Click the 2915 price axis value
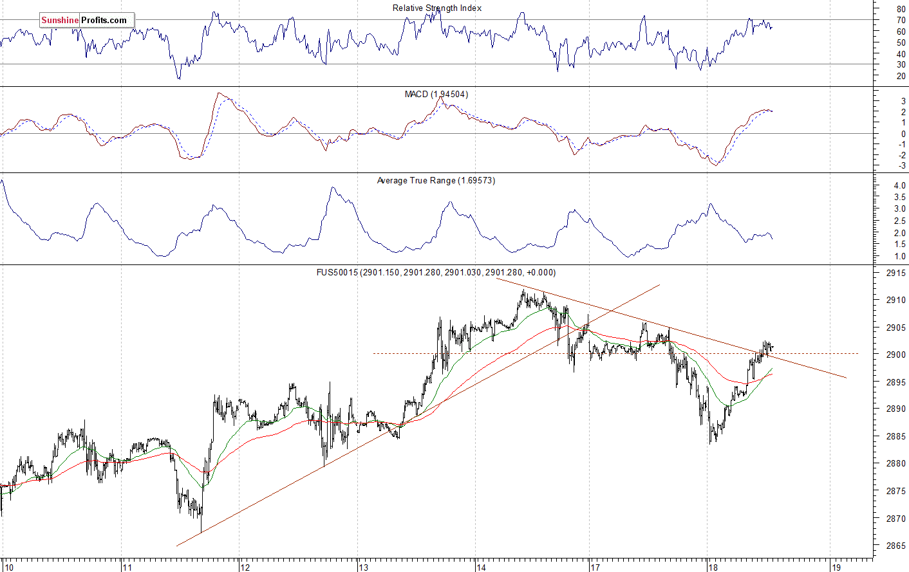Viewport: 909px width, 572px height. (895, 273)
